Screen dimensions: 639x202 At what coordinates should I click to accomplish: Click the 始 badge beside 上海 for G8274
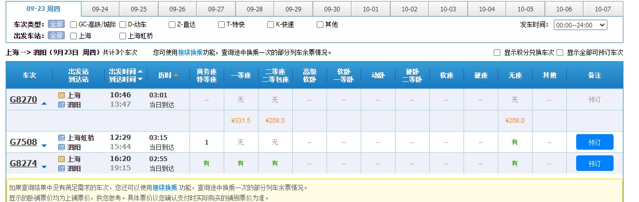(x=61, y=159)
